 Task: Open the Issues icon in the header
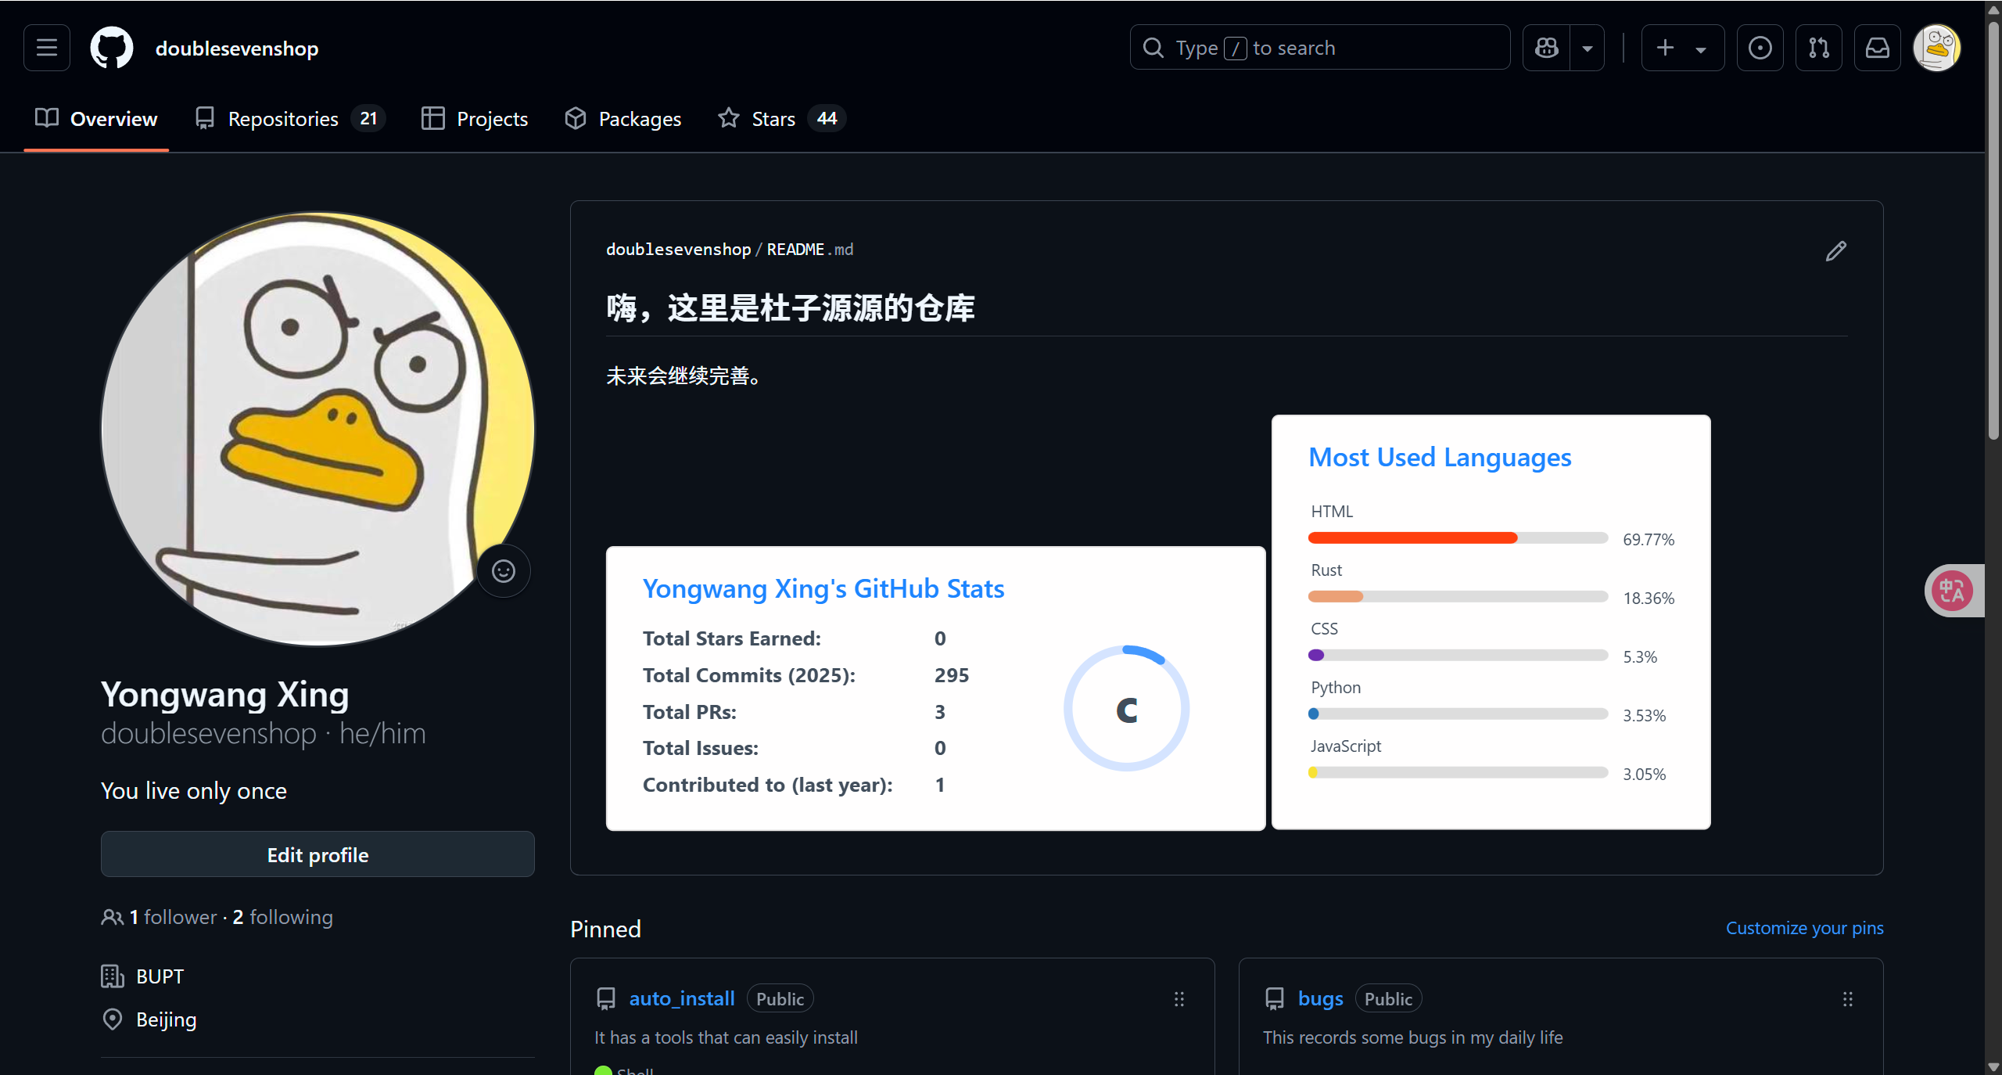(x=1760, y=48)
